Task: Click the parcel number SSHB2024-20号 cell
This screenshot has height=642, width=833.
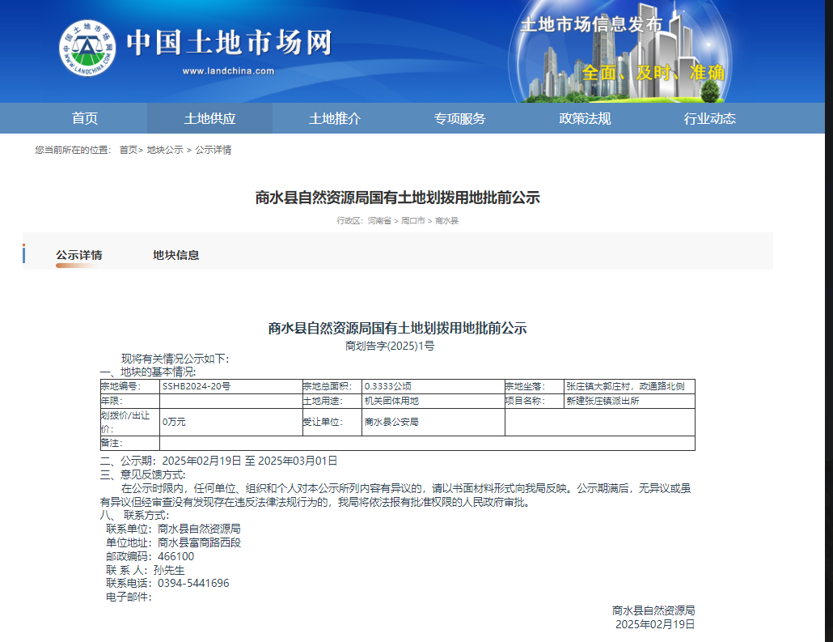Action: point(196,386)
